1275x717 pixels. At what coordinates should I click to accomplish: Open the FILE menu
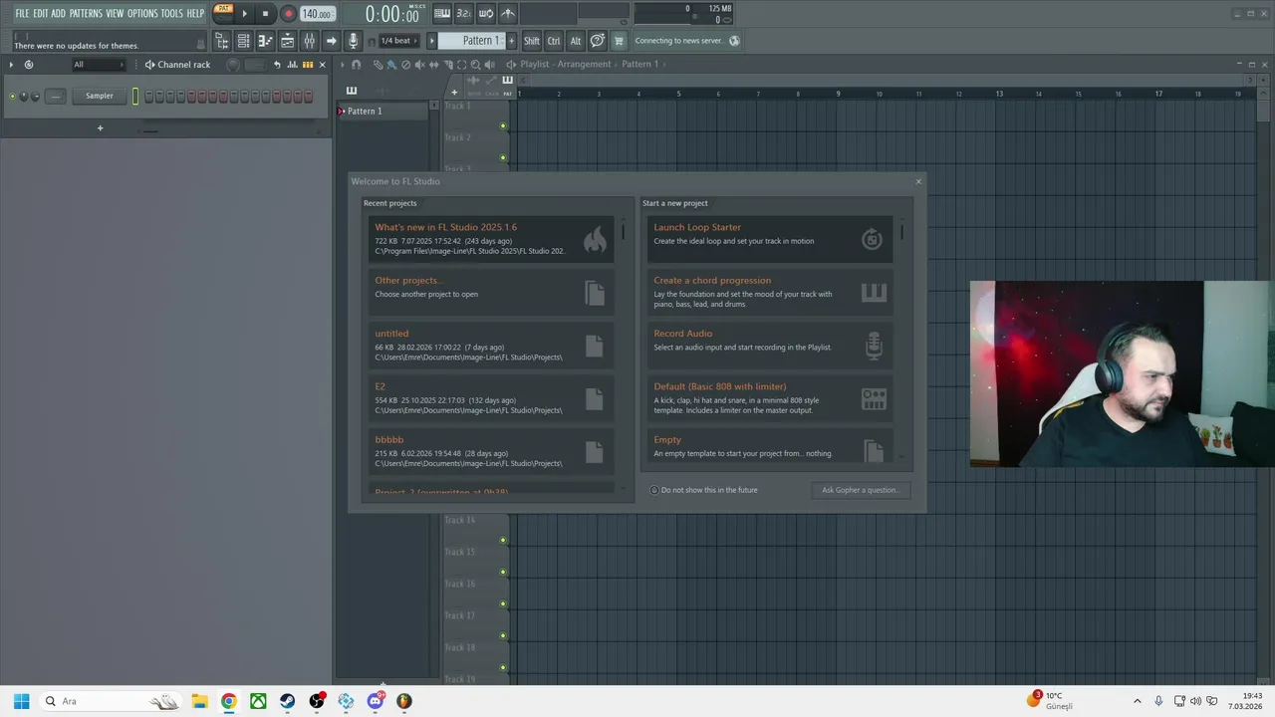(22, 13)
